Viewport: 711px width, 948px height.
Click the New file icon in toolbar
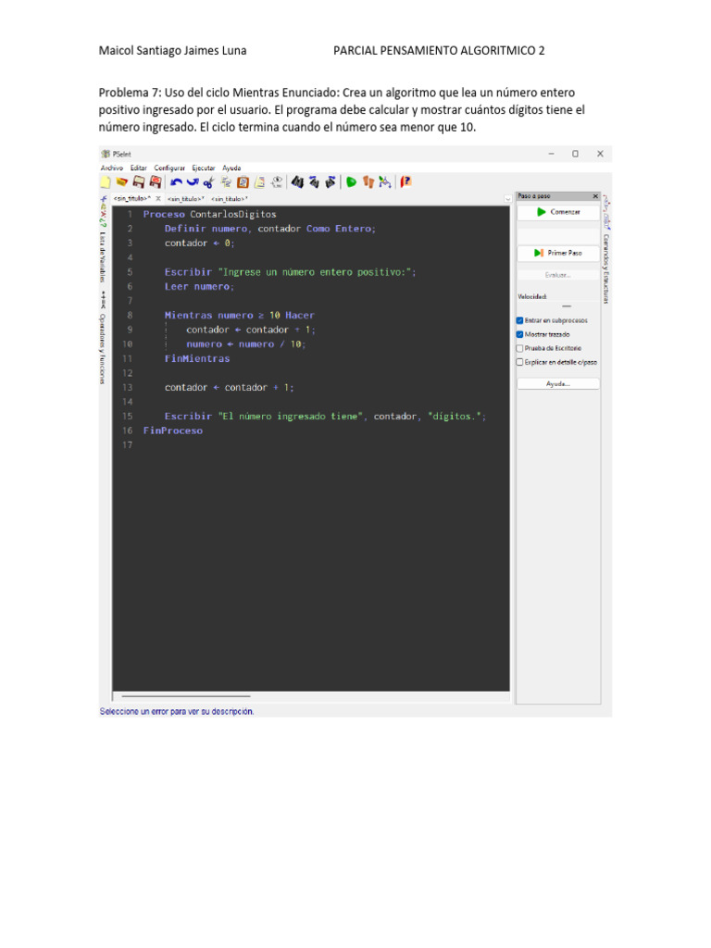coord(106,182)
